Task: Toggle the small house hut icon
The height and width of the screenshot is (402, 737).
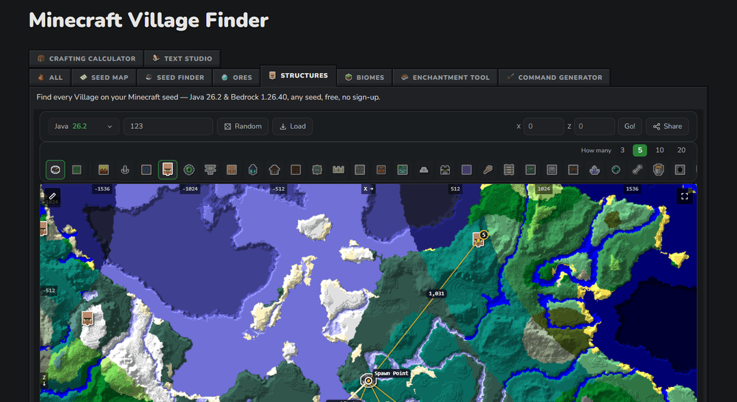Action: click(274, 170)
